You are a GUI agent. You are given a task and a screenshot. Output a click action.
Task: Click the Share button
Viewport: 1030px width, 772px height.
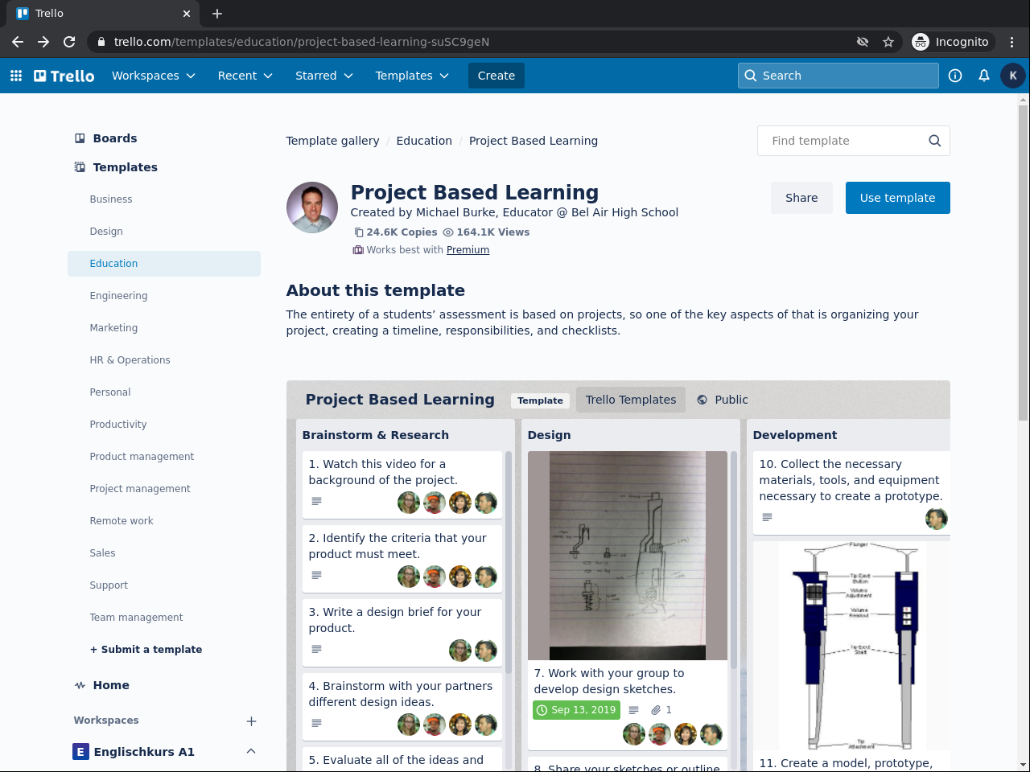801,198
